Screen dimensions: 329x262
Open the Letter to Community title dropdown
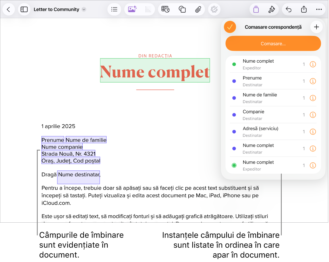tap(84, 9)
